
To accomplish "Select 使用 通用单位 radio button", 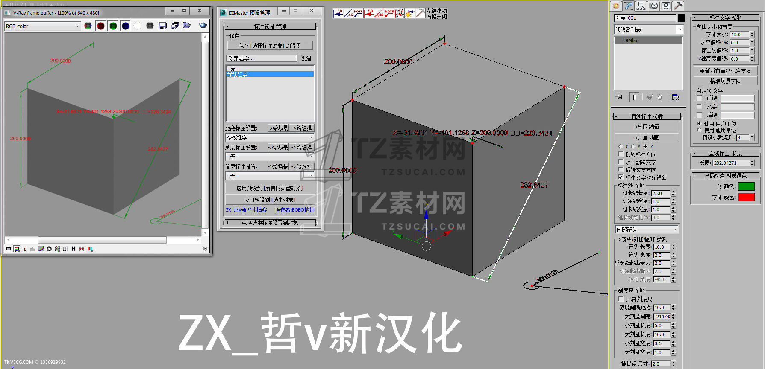I will tap(700, 130).
